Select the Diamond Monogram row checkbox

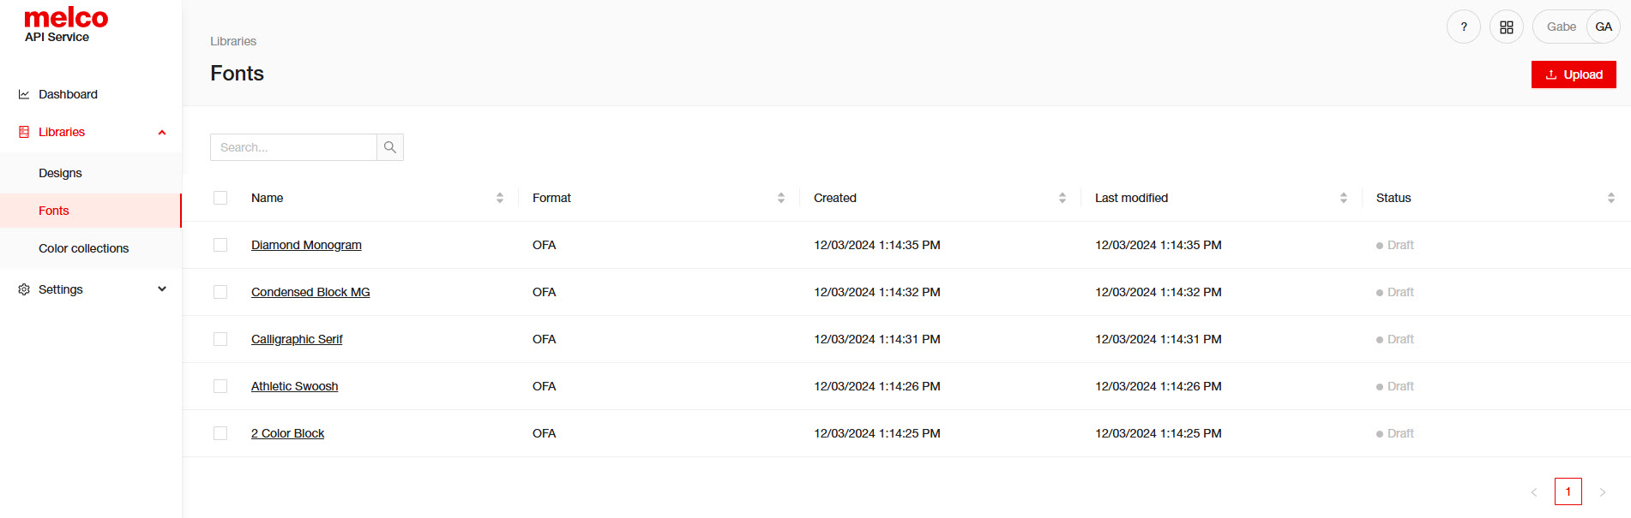click(x=220, y=245)
